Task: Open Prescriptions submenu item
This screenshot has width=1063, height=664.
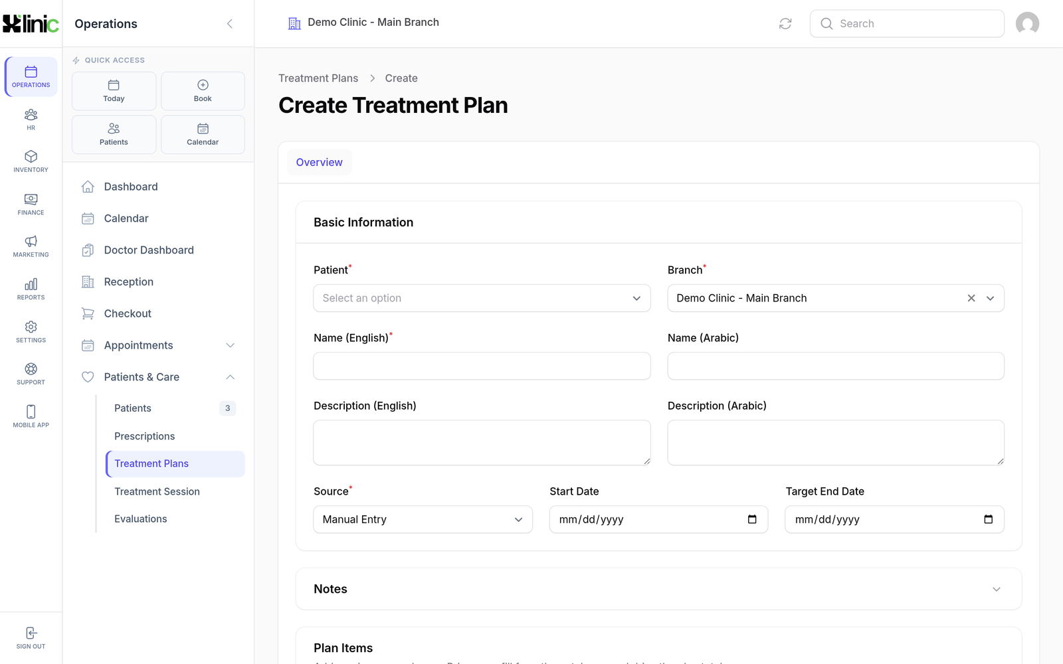Action: [x=175, y=436]
